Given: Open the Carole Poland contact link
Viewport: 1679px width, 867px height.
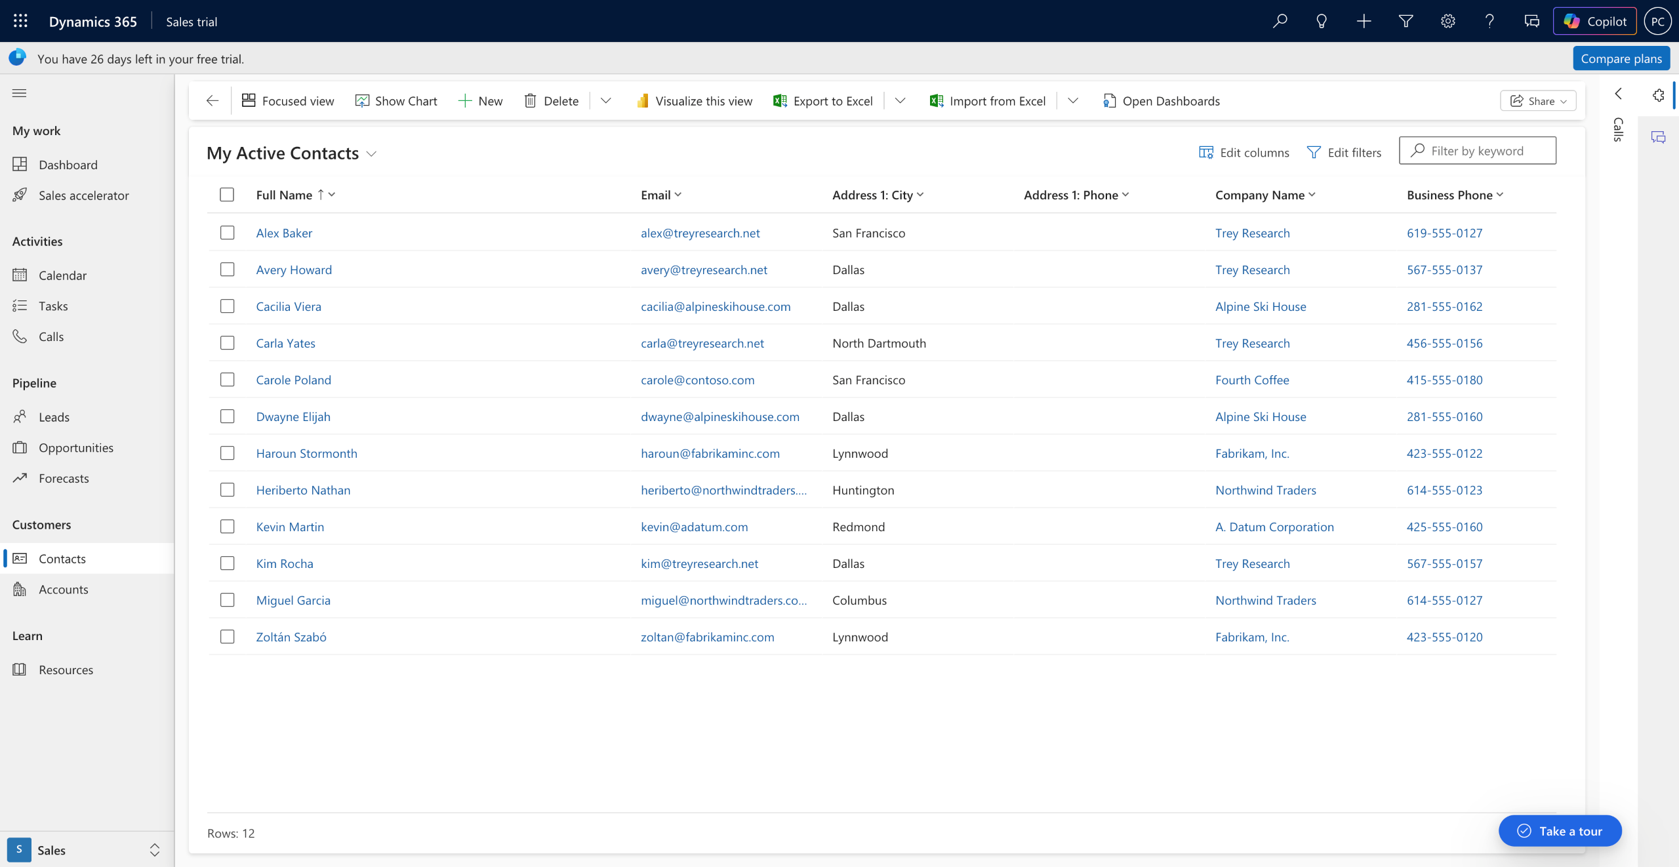Looking at the screenshot, I should pos(293,380).
